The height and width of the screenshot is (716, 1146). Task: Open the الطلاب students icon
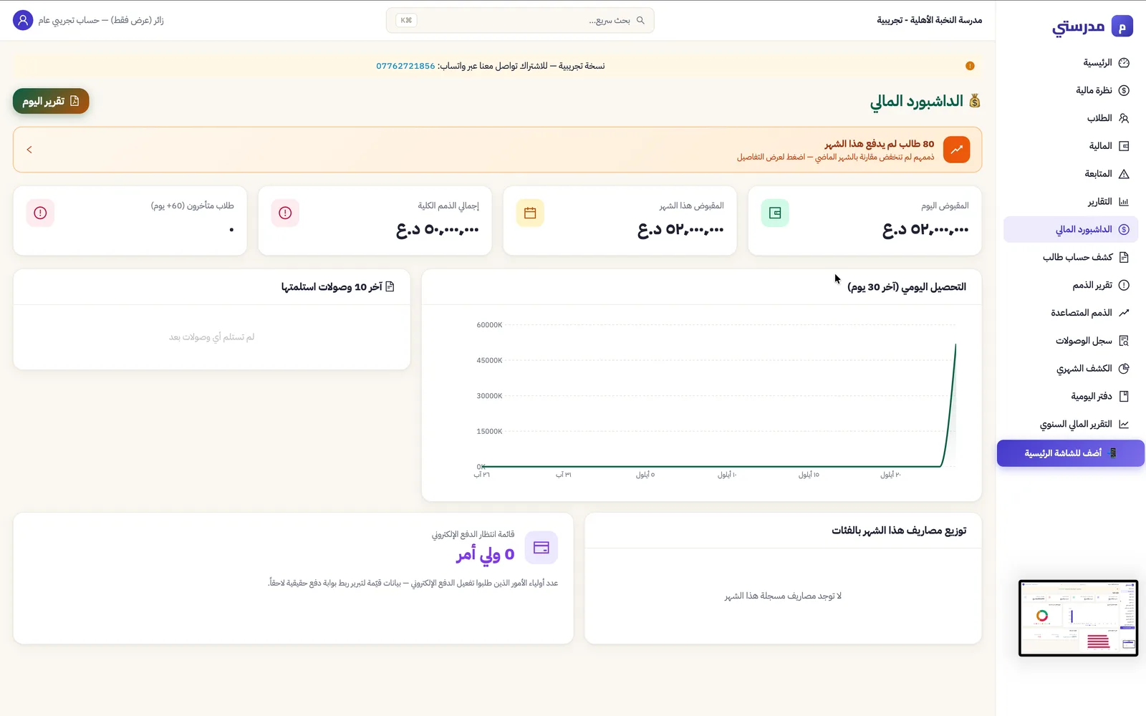[x=1124, y=118]
